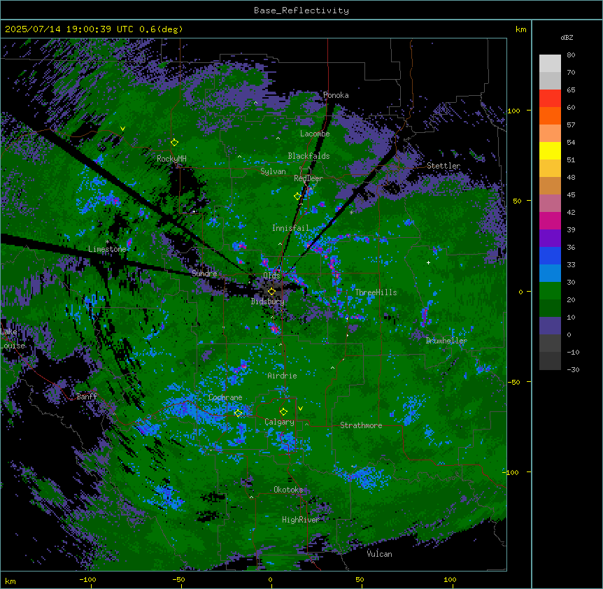Click the Ponoka city label
603x589 pixels.
coord(336,95)
